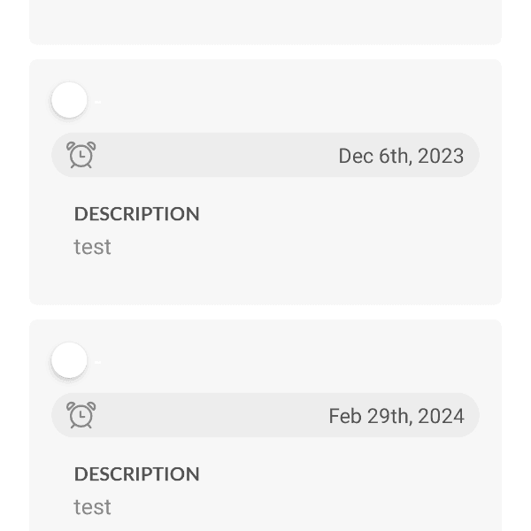The height and width of the screenshot is (531, 531).
Task: Toggle the switch above Dec 6th, 2023
Action: point(70,101)
